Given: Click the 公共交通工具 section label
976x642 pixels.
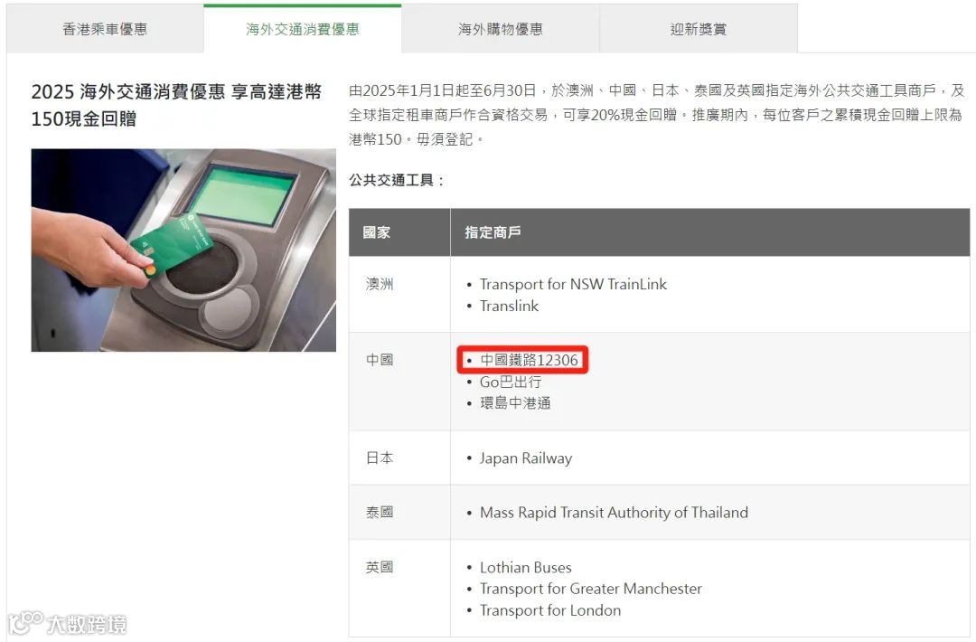Looking at the screenshot, I should tap(397, 181).
